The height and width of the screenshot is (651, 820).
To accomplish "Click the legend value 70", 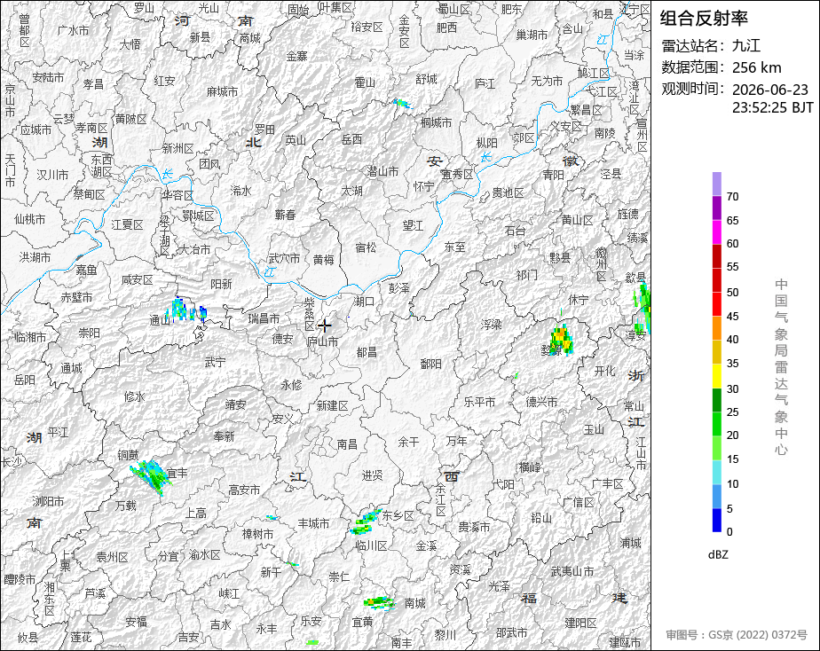I will pyautogui.click(x=733, y=197).
